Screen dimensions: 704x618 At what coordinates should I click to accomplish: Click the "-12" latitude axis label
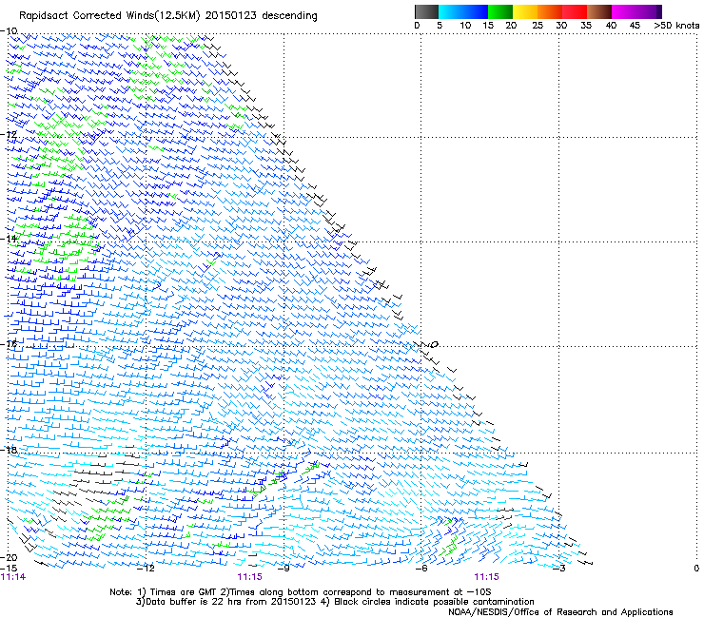tap(9, 135)
